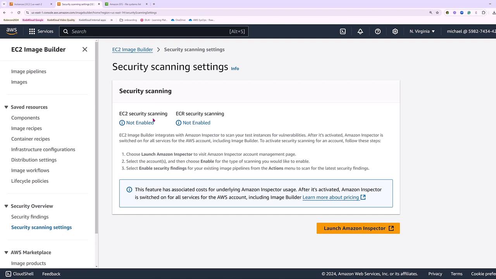Show more bookmarks with the double chevron
Viewport: 496px width, 279px height.
(x=112, y=20)
